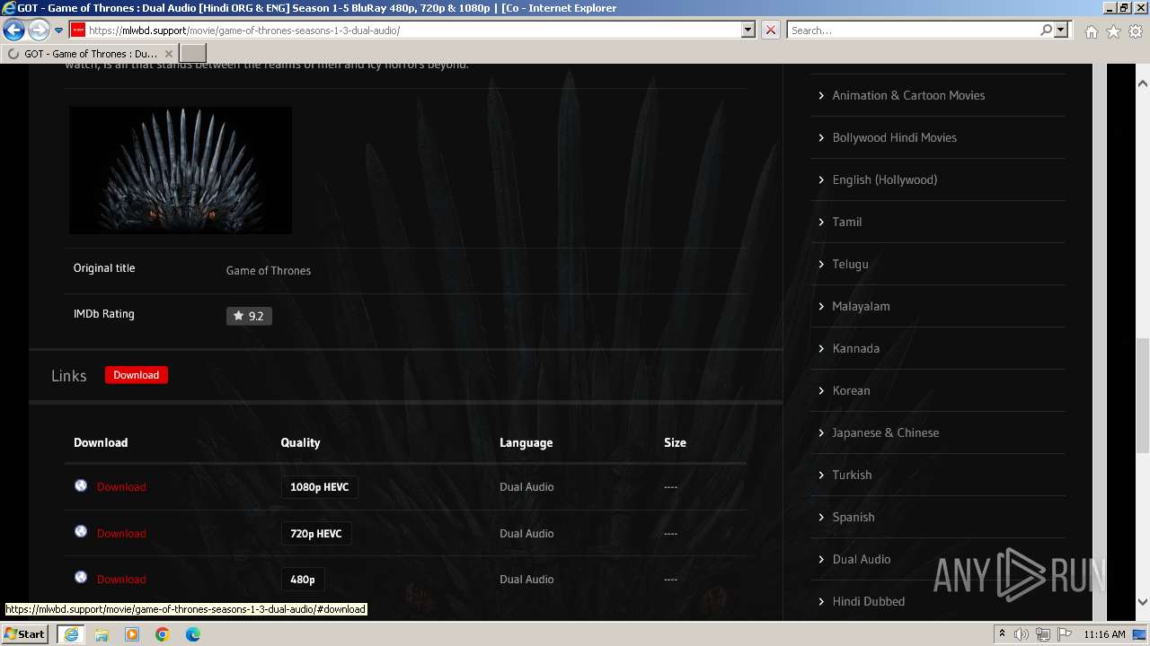The image size is (1150, 646).
Task: Click chevron beside Dual Audio
Action: coord(821,559)
